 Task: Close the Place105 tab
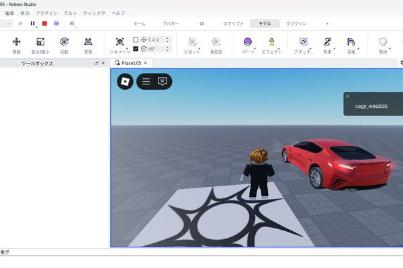click(146, 63)
